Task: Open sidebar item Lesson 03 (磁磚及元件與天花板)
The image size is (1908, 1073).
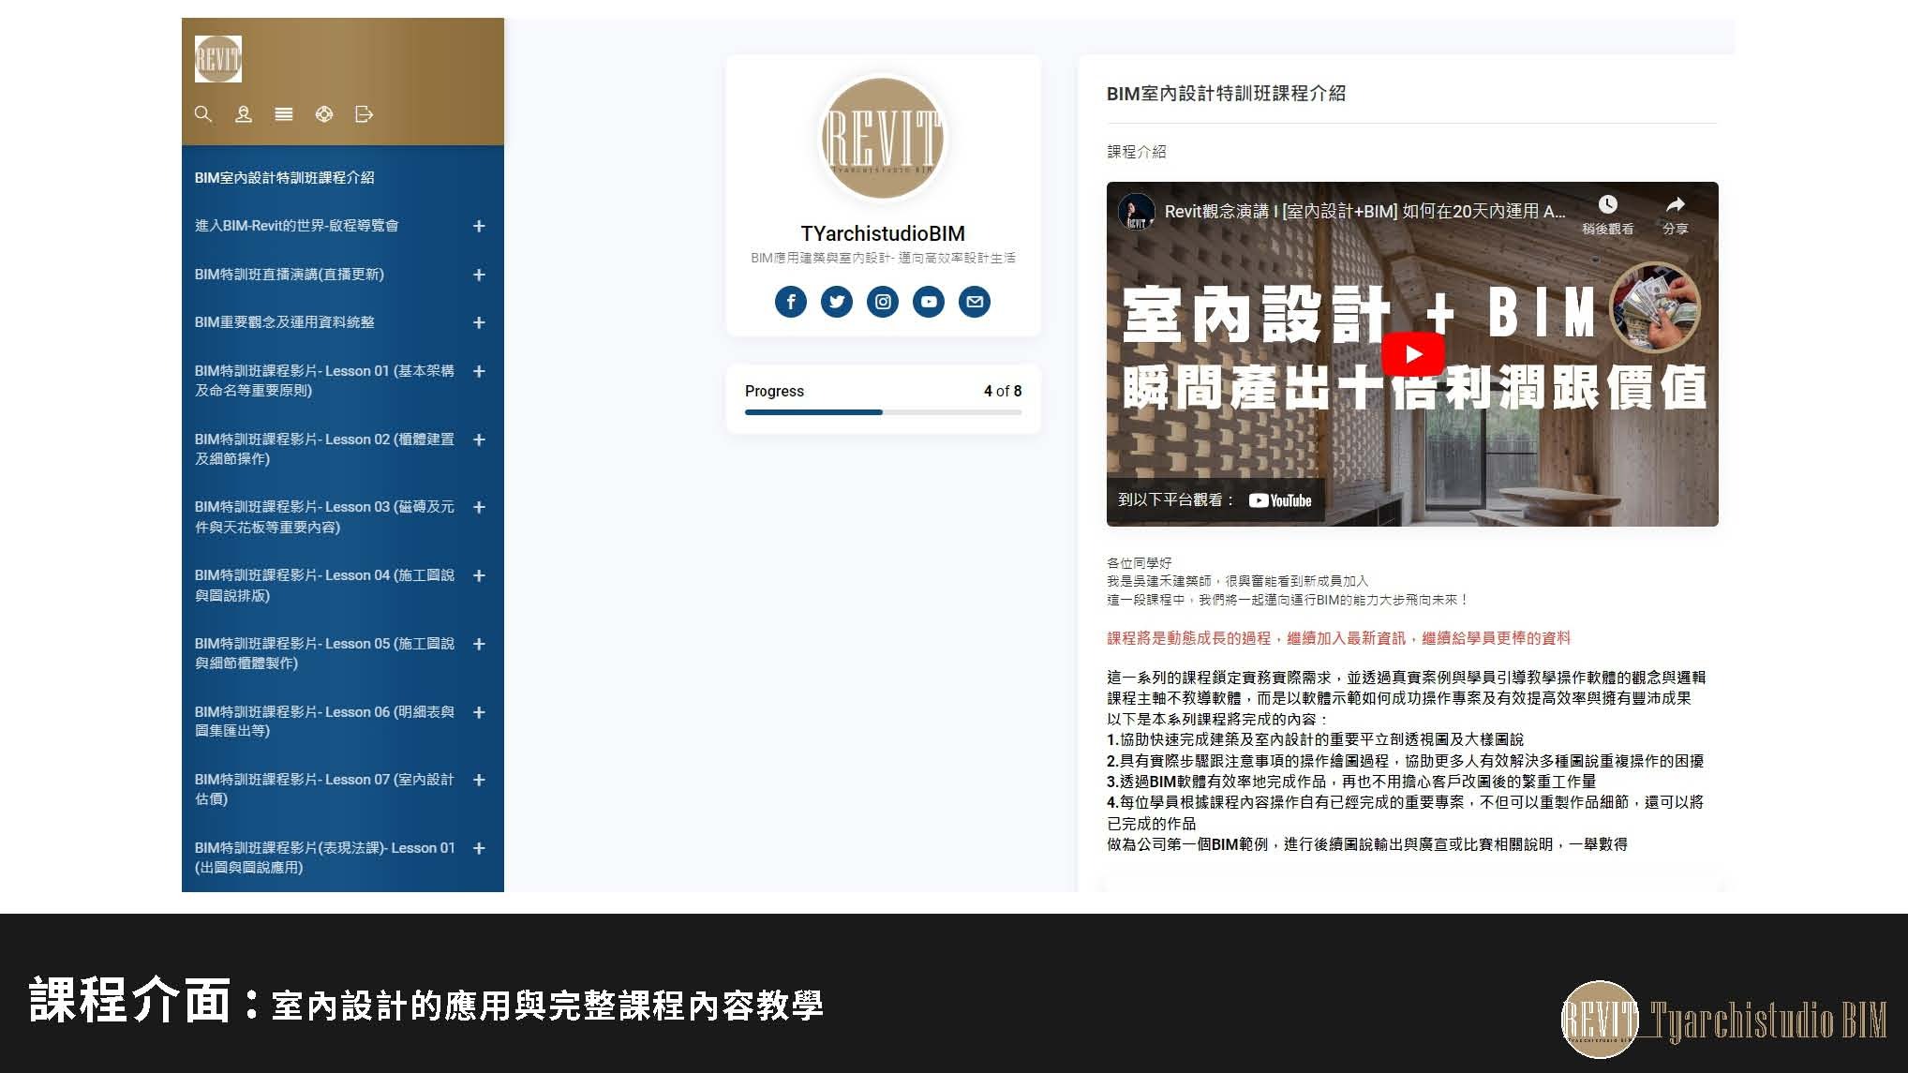Action: (x=324, y=516)
